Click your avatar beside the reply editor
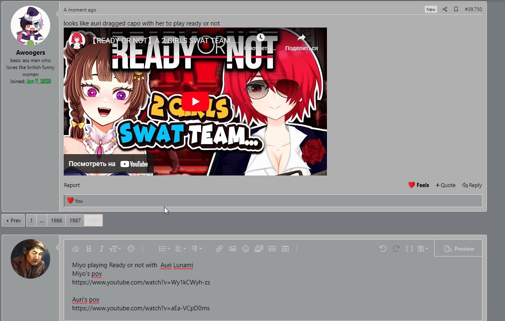The image size is (505, 321). coord(30,259)
